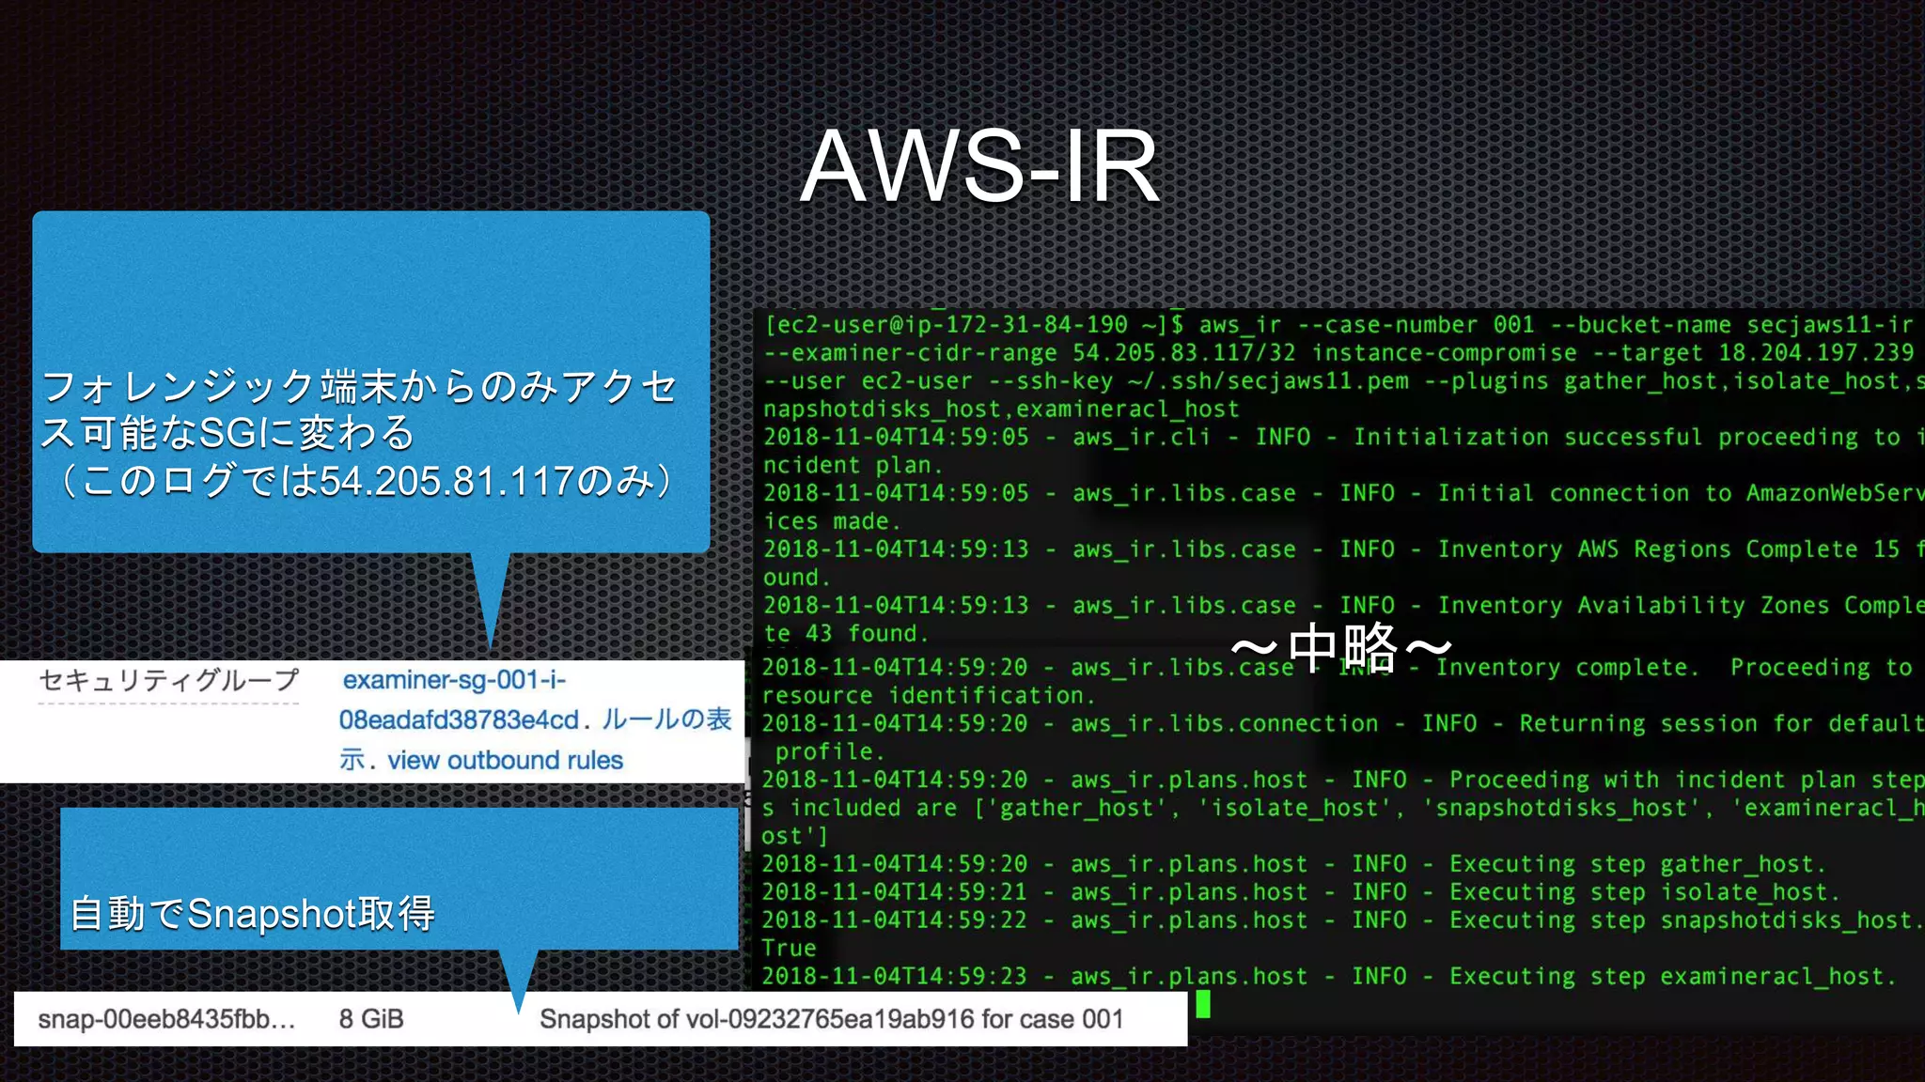Click the 8 GiB size cell

371,1019
